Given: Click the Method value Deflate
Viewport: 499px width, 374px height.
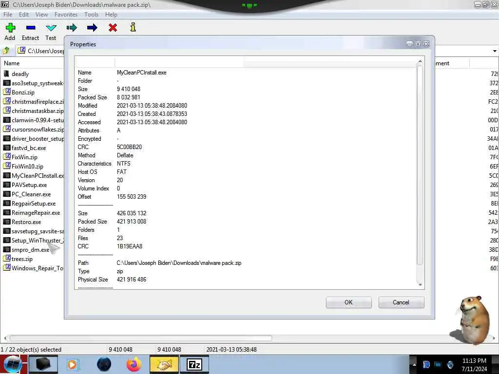Looking at the screenshot, I should pos(125,155).
